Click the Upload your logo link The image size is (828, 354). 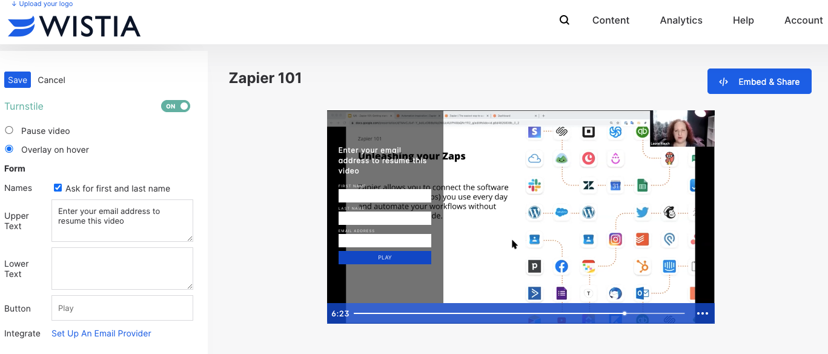click(42, 4)
